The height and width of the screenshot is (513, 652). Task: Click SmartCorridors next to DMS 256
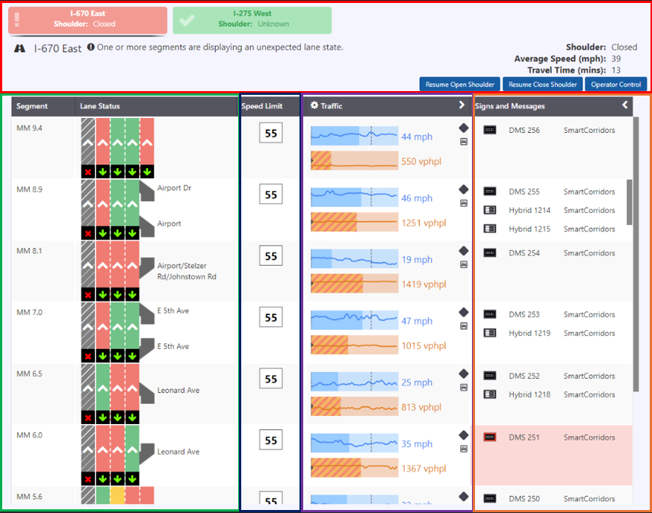tap(589, 130)
